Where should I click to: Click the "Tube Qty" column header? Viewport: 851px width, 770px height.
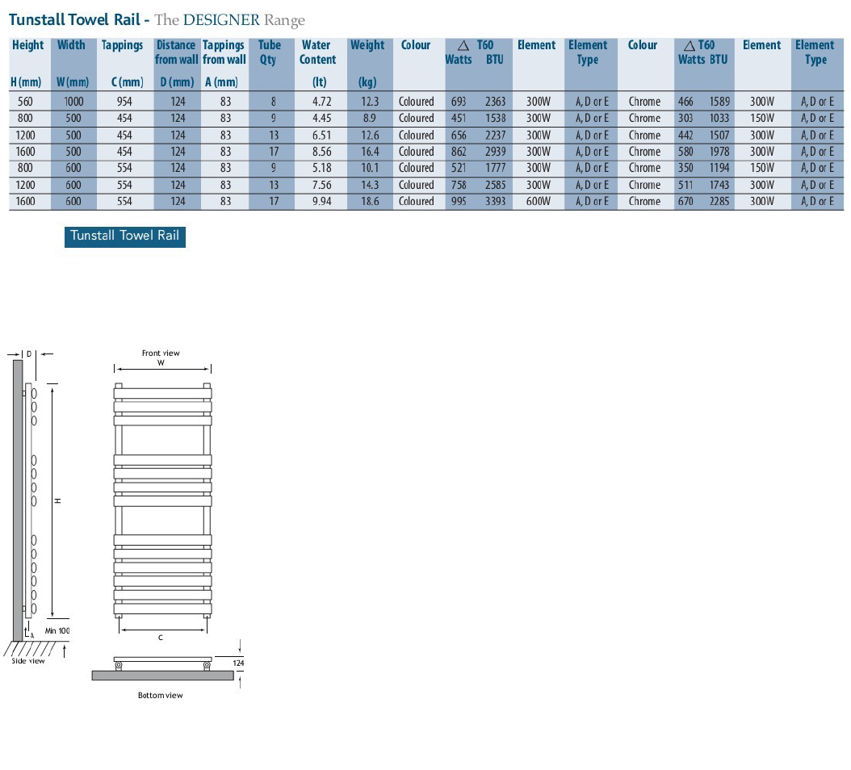tap(269, 52)
